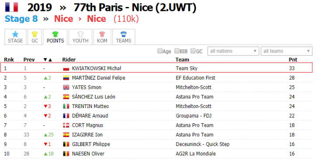Open the Stage 8 link
Image resolution: width=315 pixels, height=160 pixels.
(21, 19)
